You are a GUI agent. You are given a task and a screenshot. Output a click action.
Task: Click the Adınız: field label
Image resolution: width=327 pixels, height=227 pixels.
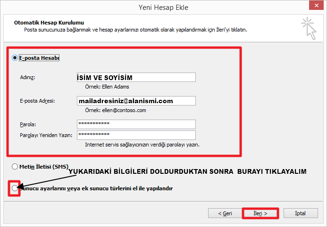coord(28,78)
